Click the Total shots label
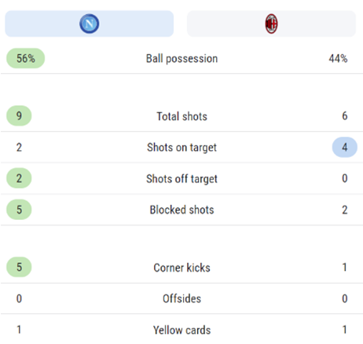Screen dimensions: 363x344 pyautogui.click(x=181, y=116)
